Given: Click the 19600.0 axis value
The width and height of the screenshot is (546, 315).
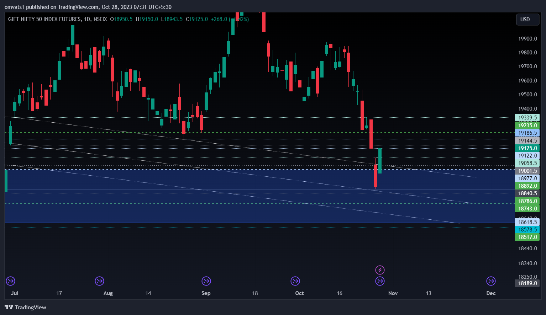Looking at the screenshot, I should [527, 81].
